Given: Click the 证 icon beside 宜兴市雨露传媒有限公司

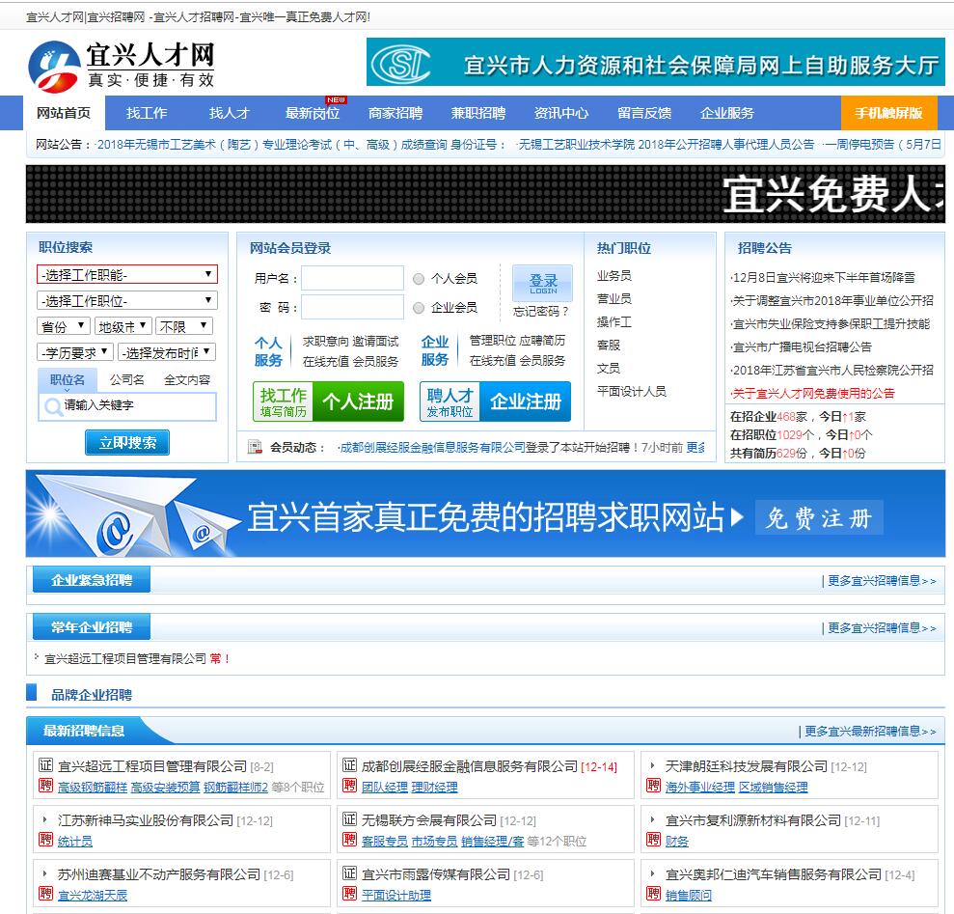Looking at the screenshot, I should 349,873.
